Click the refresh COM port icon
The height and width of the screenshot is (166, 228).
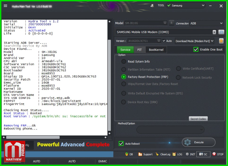point(221,32)
